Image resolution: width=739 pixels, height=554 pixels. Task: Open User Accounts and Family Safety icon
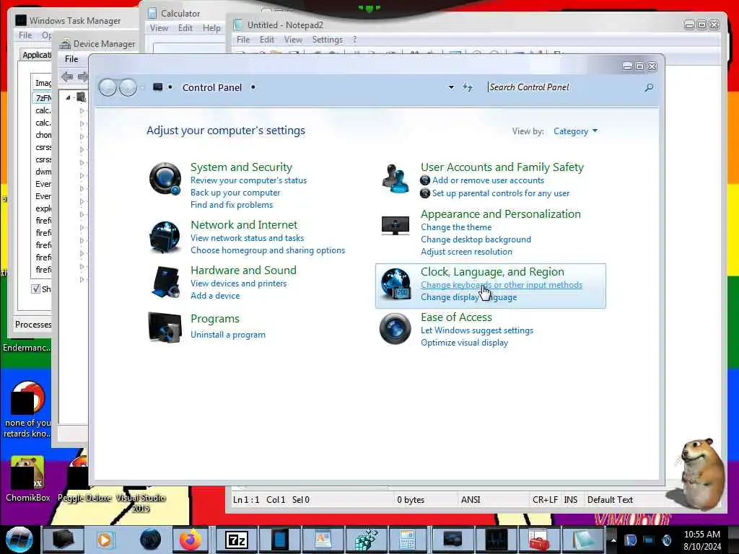tap(395, 179)
